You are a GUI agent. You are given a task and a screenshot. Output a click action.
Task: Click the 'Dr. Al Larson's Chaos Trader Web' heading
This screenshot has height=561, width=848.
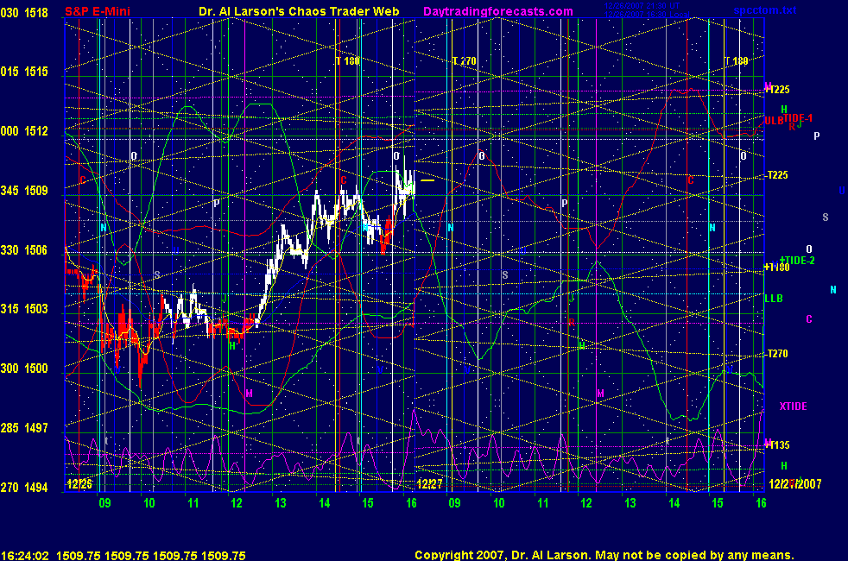(299, 11)
